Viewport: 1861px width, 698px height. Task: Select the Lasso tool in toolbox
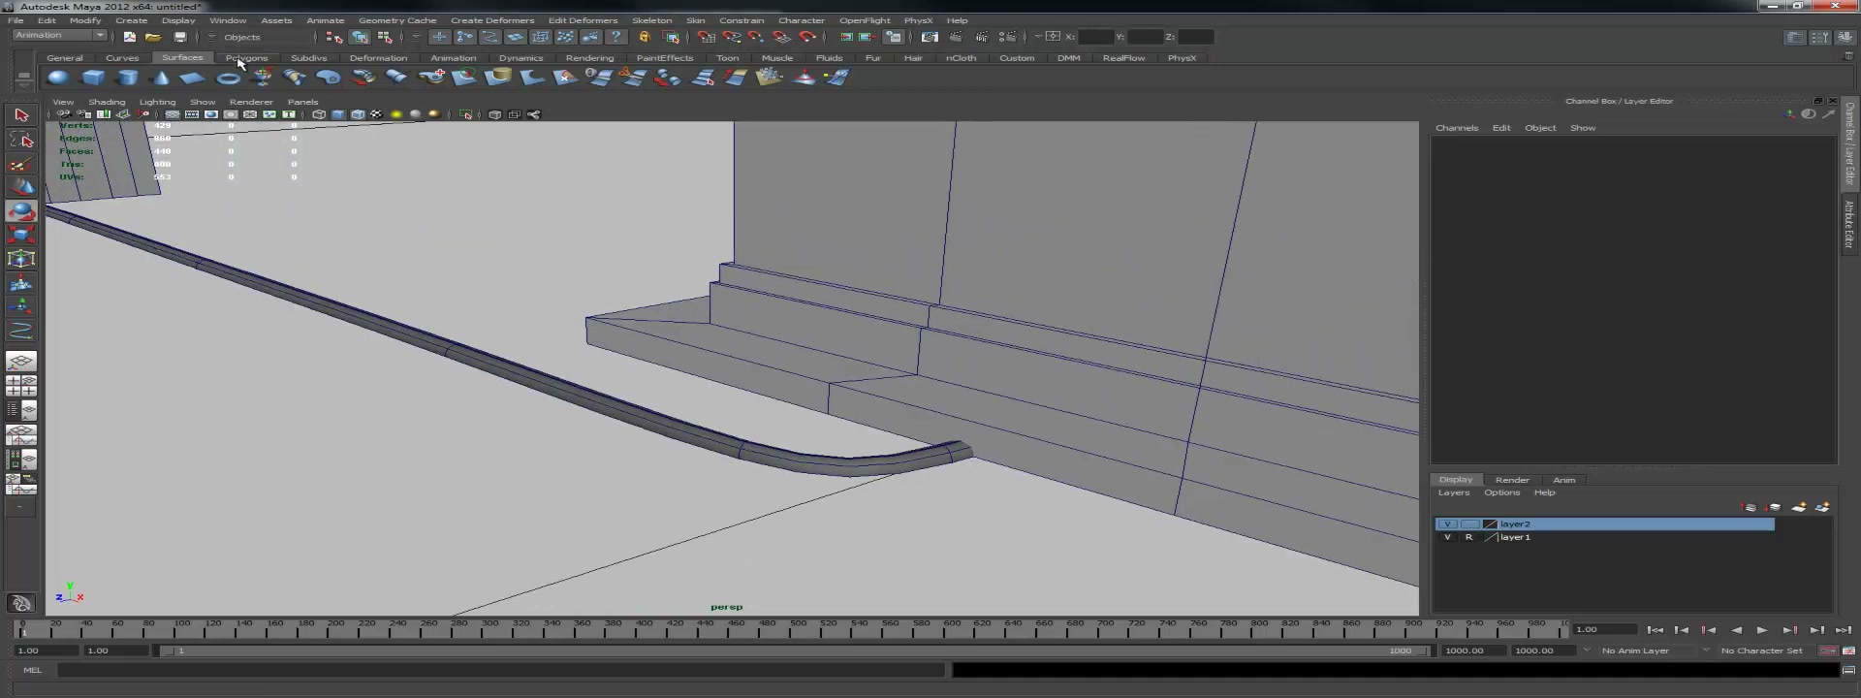21,140
